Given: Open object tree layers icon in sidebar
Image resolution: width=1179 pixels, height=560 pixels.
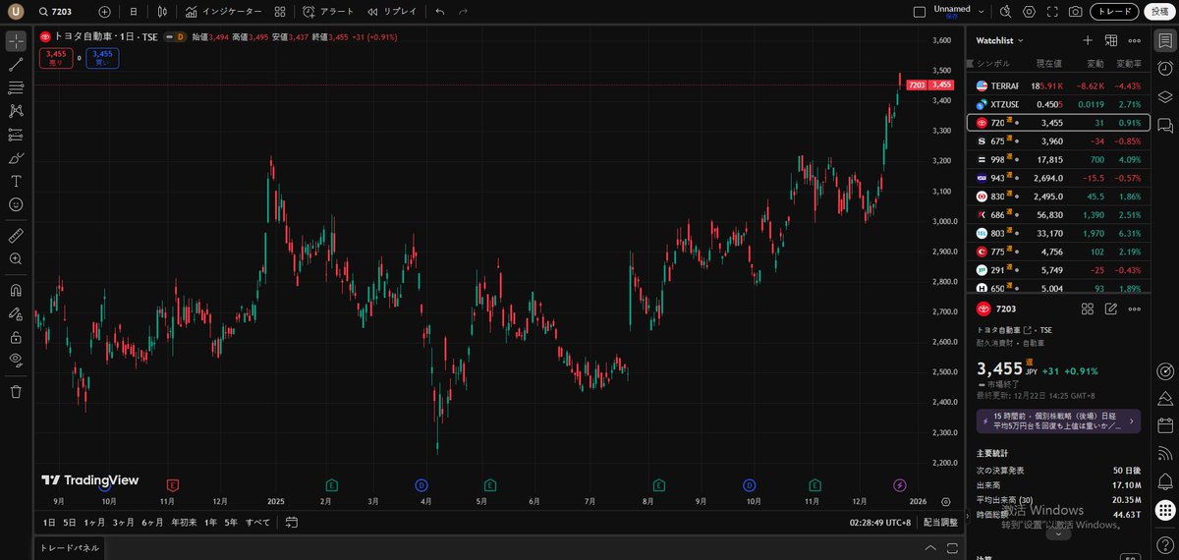Looking at the screenshot, I should (x=1164, y=97).
